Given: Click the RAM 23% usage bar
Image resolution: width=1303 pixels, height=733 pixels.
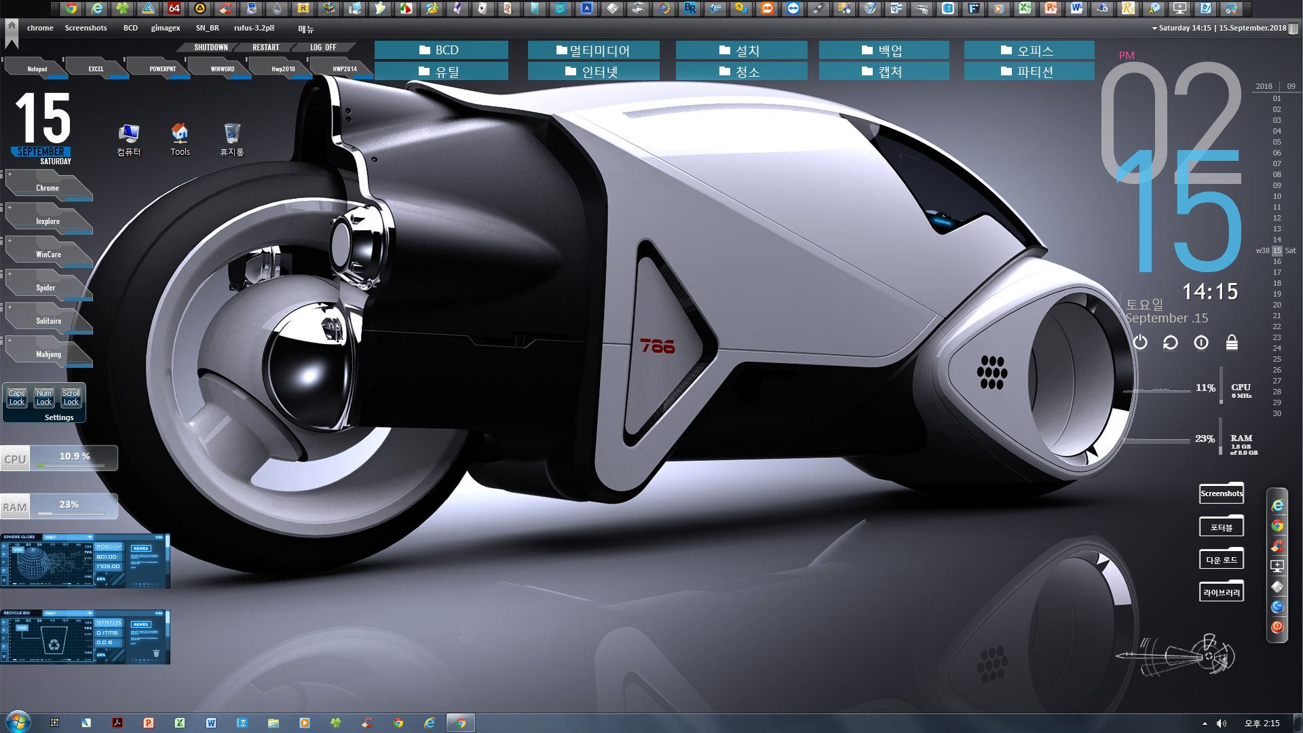Looking at the screenshot, I should click(x=59, y=506).
